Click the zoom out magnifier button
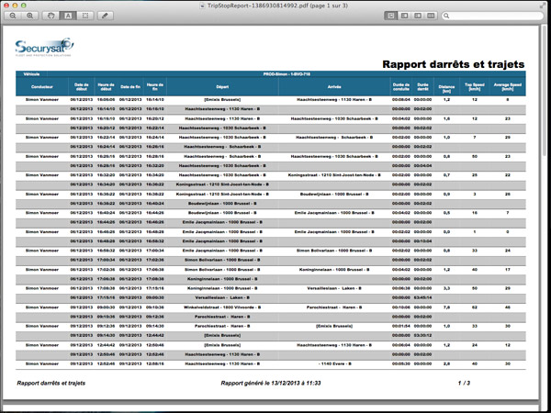This screenshot has width=551, height=413. click(x=13, y=16)
